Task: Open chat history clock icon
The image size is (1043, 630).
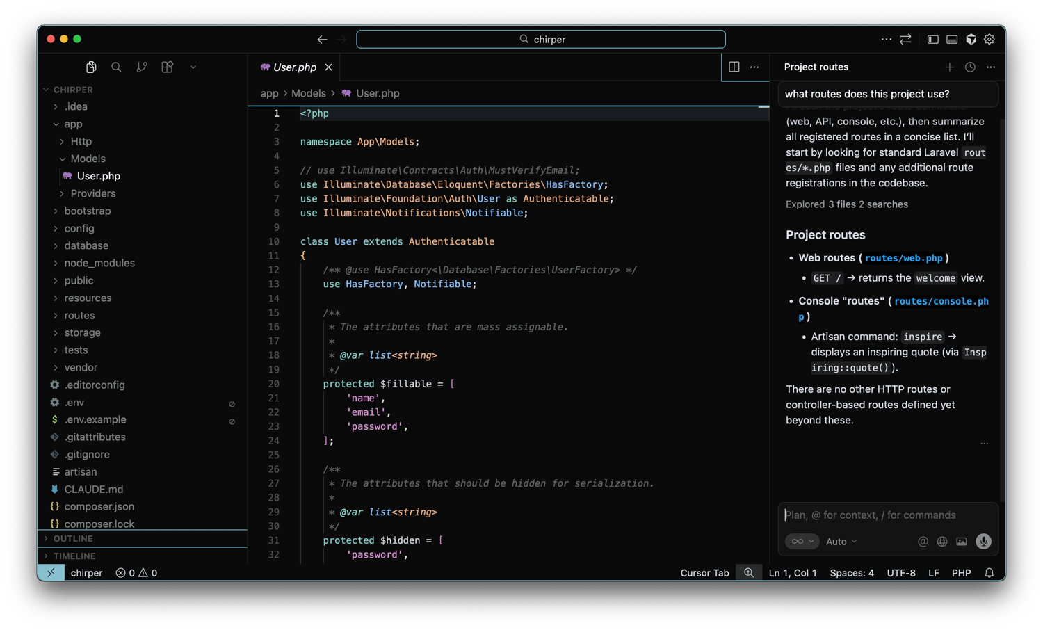Action: tap(970, 67)
